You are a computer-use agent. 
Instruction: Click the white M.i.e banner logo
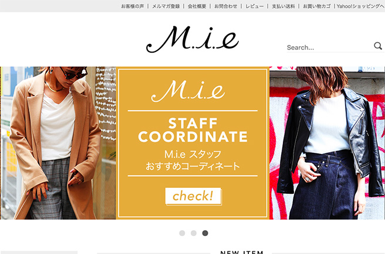[x=188, y=91]
